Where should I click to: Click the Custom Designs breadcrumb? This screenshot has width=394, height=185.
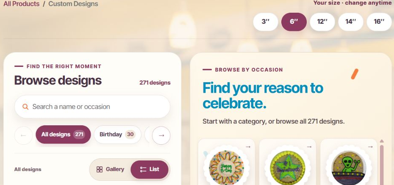(73, 4)
